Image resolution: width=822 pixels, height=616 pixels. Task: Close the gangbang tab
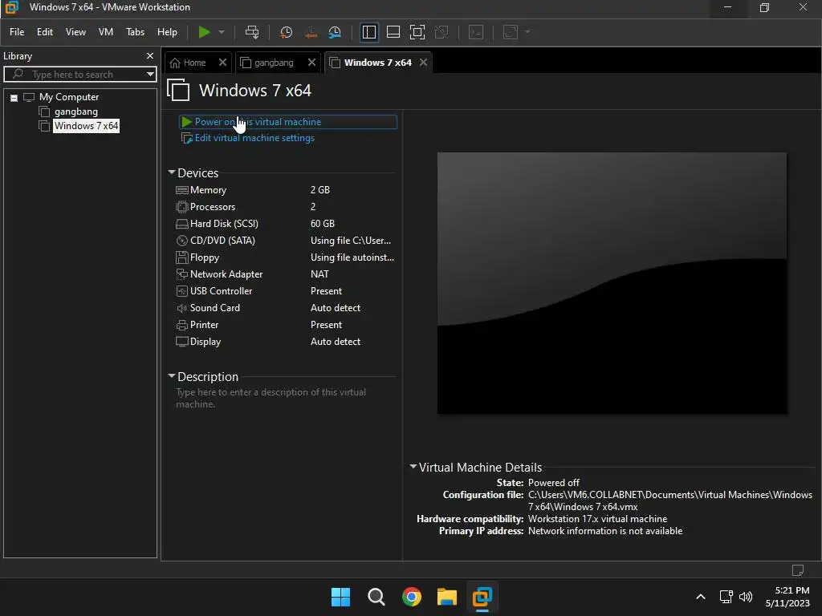(311, 63)
